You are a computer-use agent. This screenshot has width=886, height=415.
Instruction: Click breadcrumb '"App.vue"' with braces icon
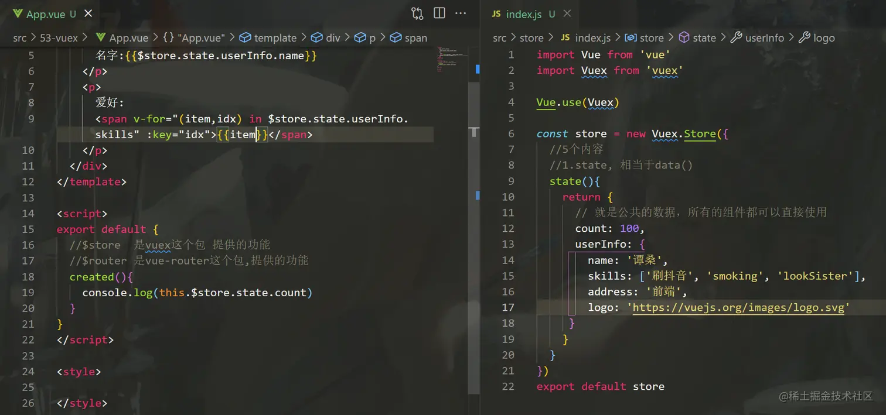(x=194, y=38)
